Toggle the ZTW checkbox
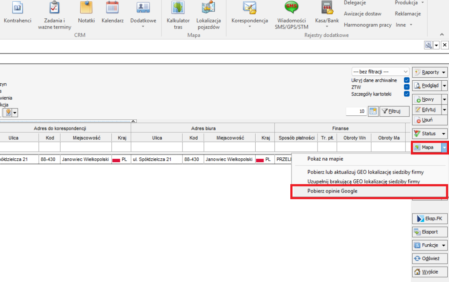Screen dimensions: 449x282 (x=406, y=87)
